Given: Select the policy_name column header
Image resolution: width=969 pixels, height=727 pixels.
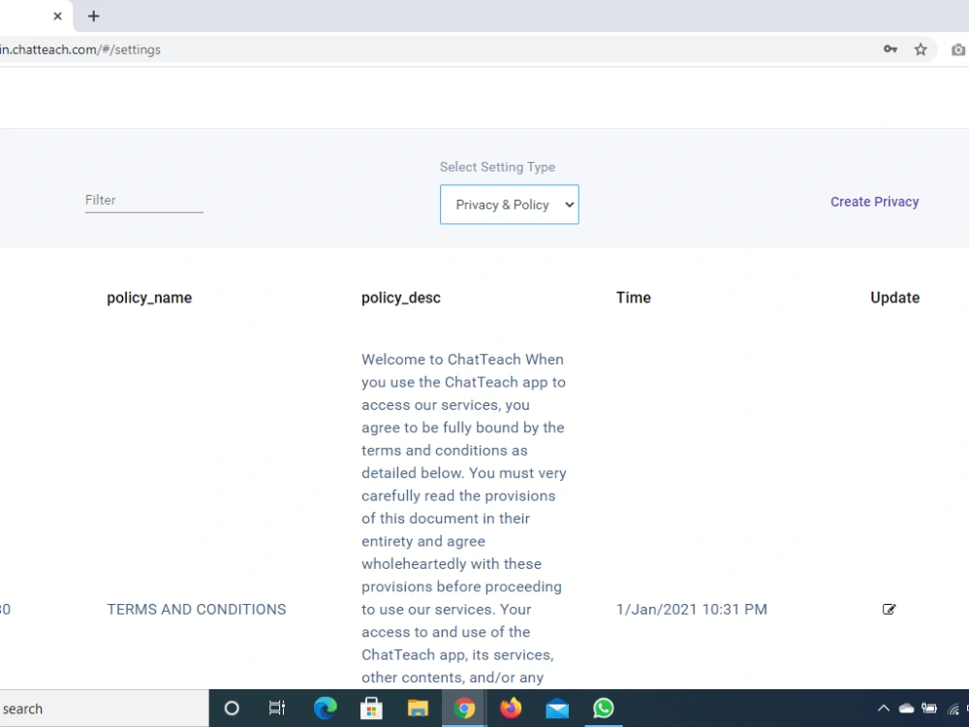Looking at the screenshot, I should pyautogui.click(x=149, y=298).
